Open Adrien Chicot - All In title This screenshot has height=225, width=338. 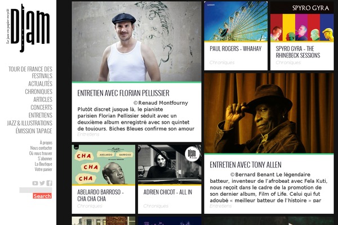[x=168, y=192]
